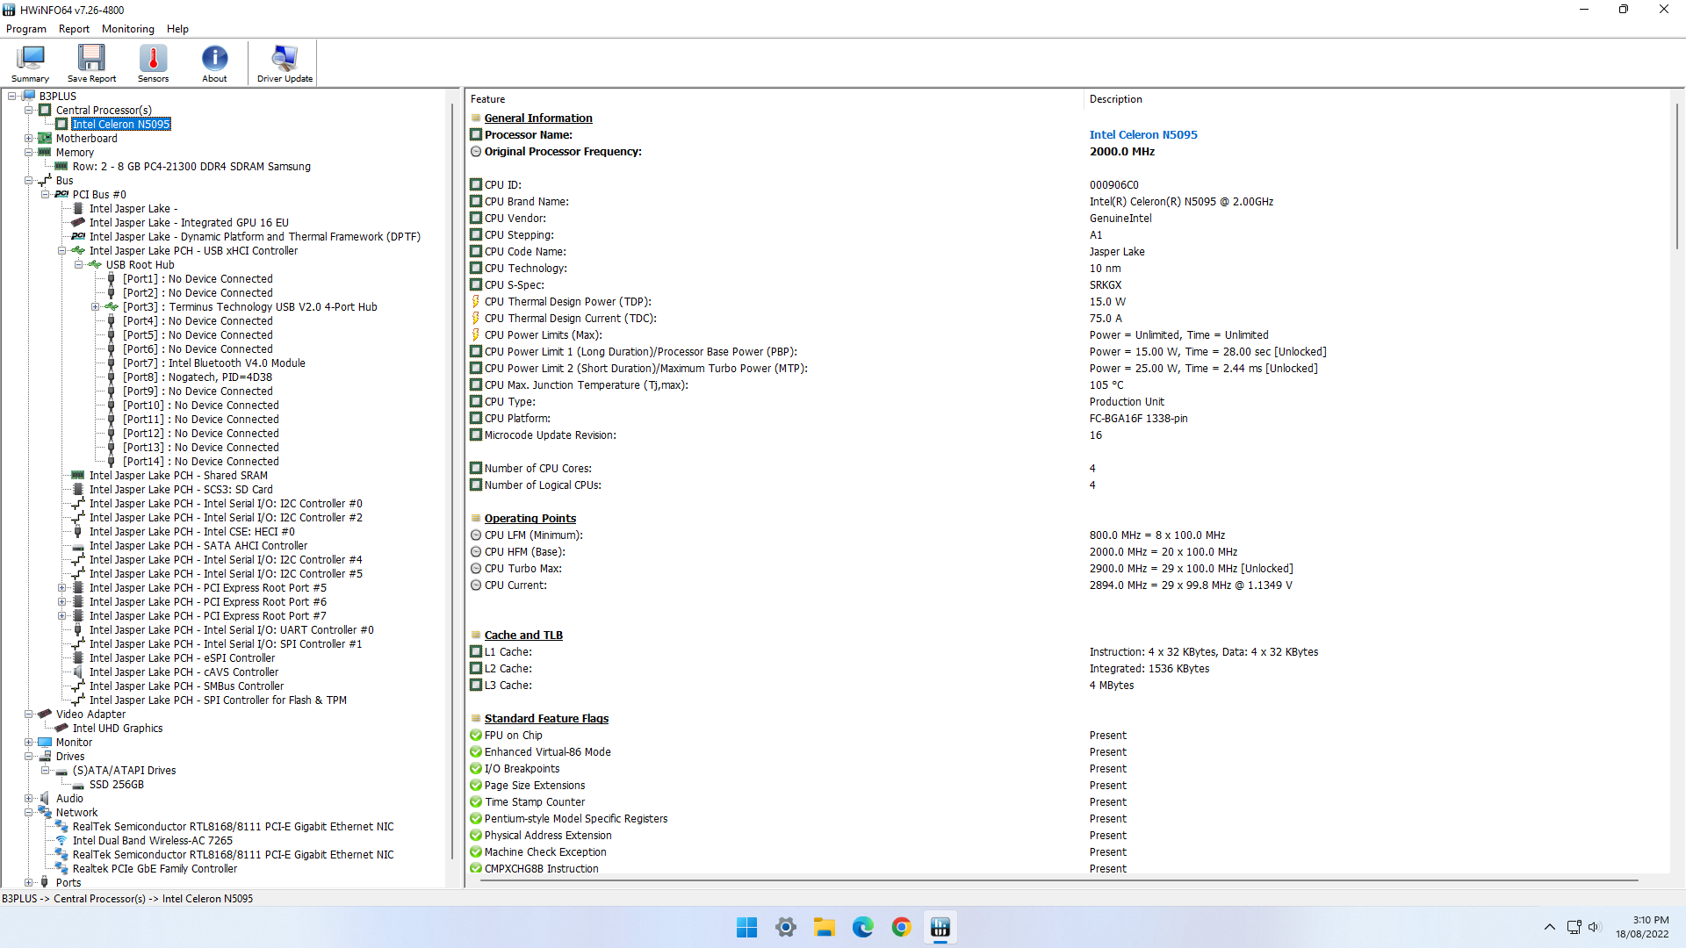Click the Operating Points heading
The height and width of the screenshot is (948, 1686).
[530, 519]
